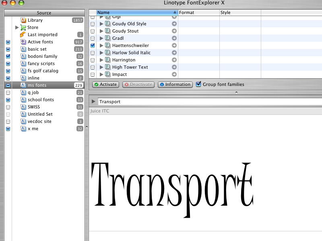Zoom the FontExplorer X window
Viewport: 322px width, 241px height.
[x=21, y=2]
